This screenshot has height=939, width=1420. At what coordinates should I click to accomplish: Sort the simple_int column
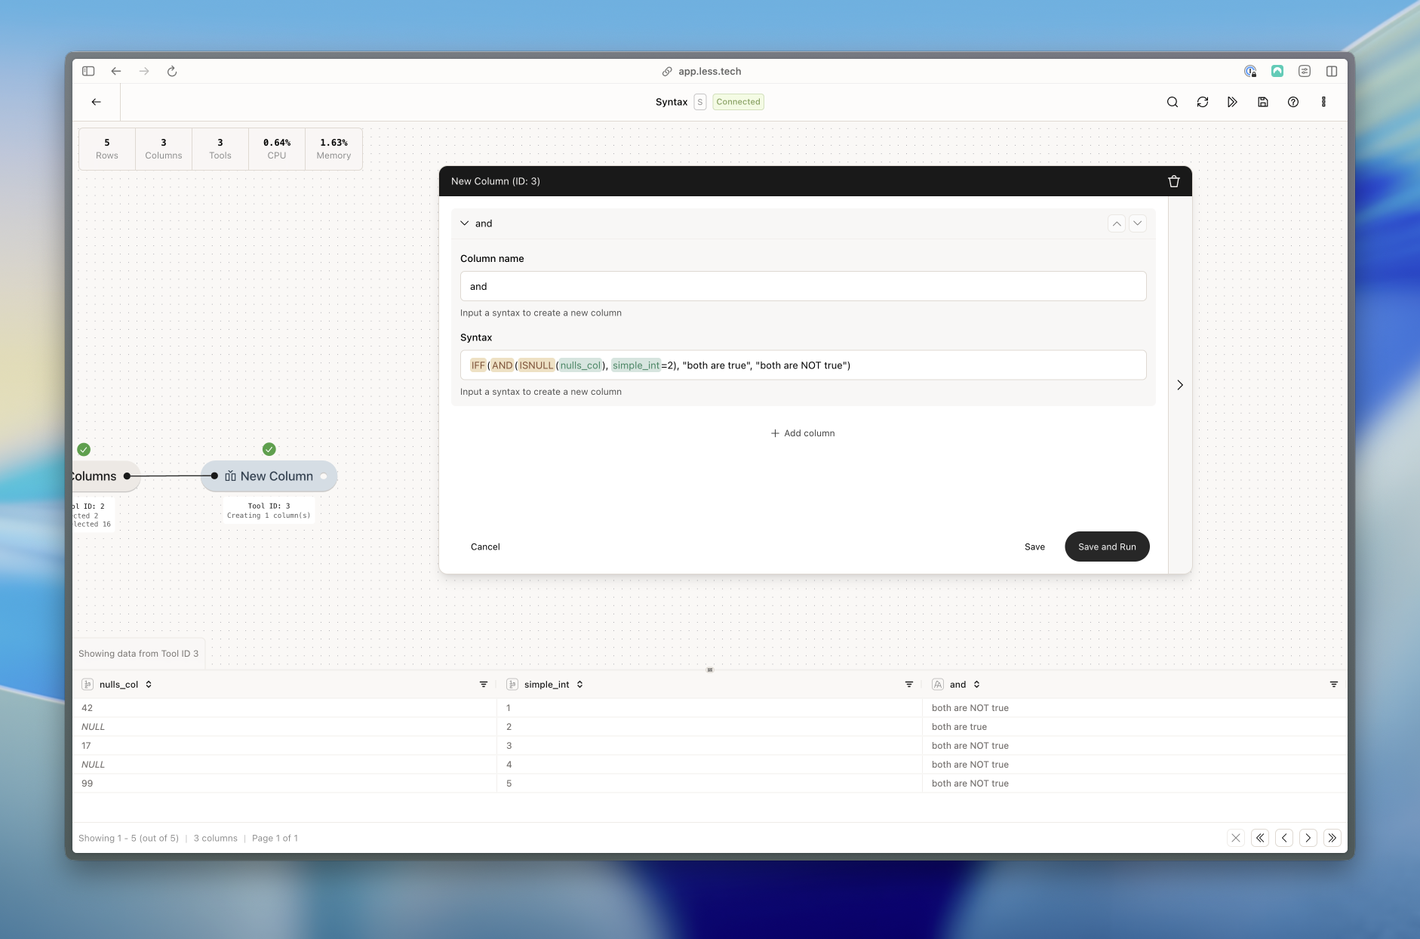click(x=579, y=685)
